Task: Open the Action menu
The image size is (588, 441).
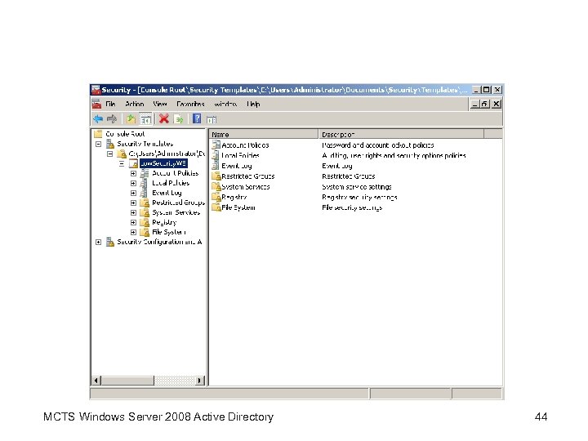Action: 135,104
